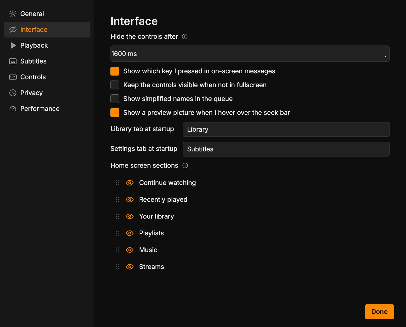The image size is (406, 327).
Task: Click the drag handle for Playlists
Action: 117,233
